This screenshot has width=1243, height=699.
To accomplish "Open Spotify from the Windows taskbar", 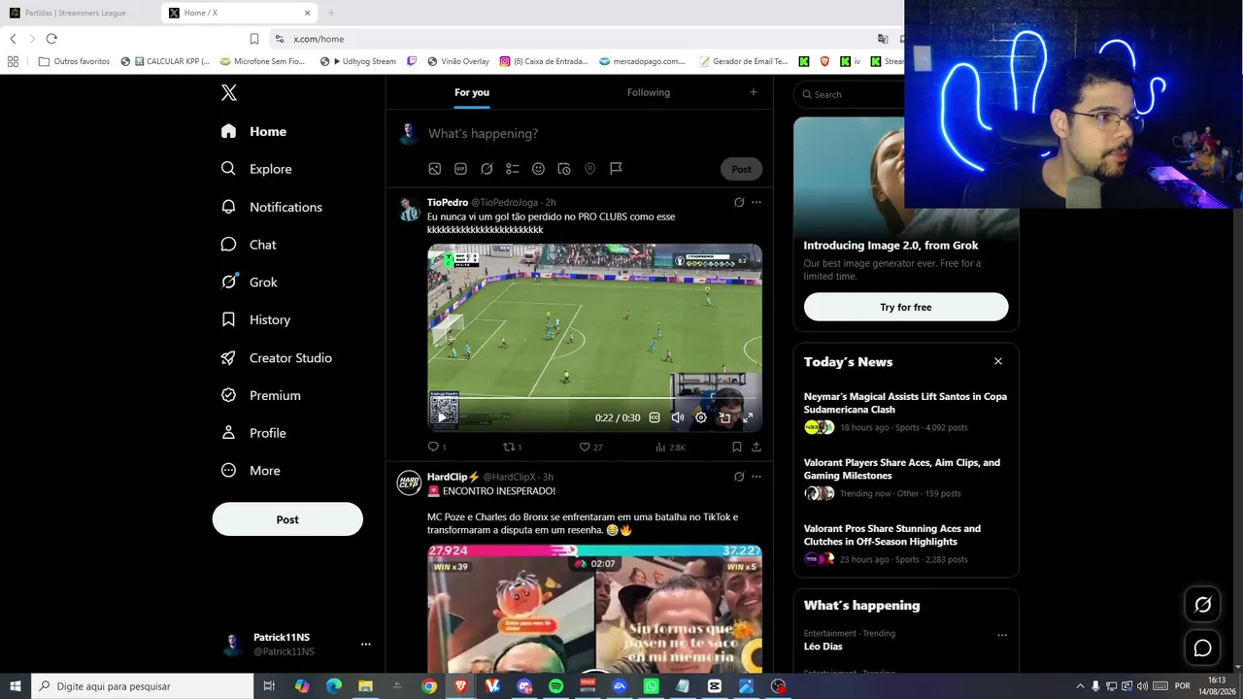I will point(555,686).
